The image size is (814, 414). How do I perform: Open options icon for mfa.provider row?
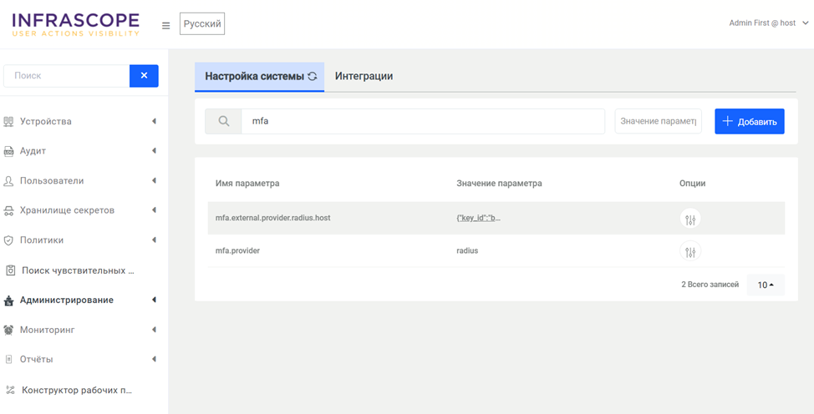coord(689,252)
